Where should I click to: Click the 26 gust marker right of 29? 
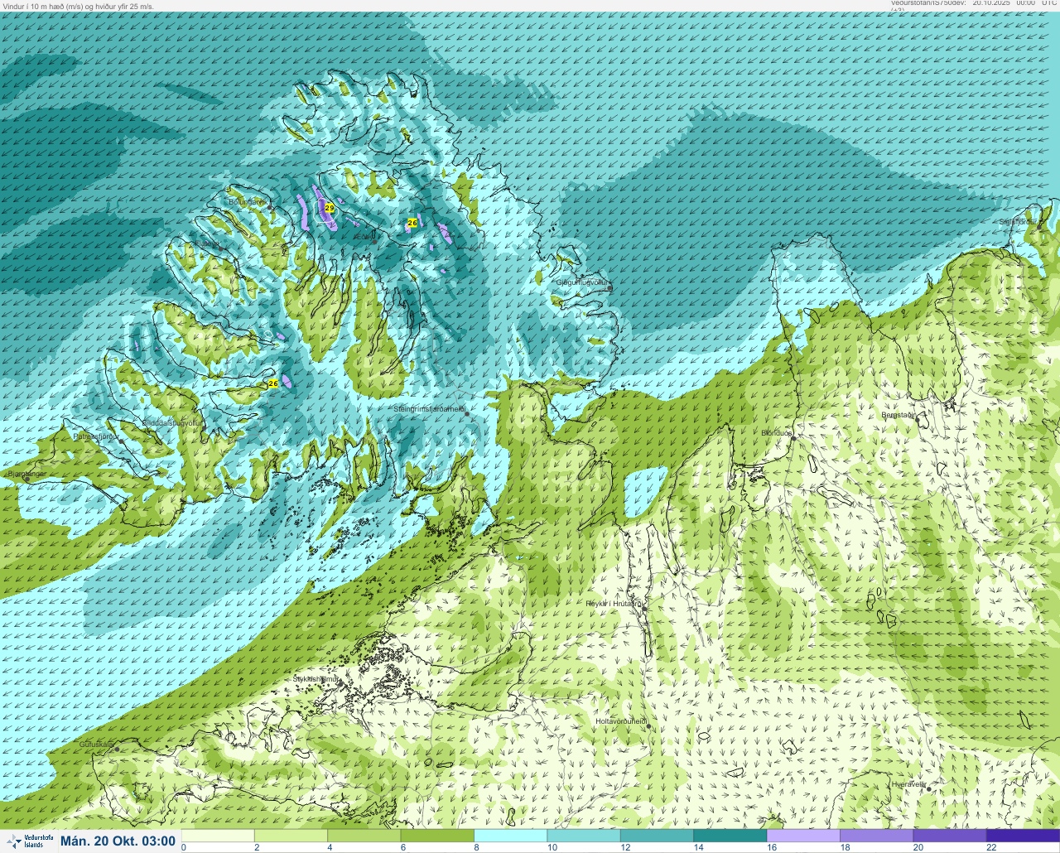[x=412, y=223]
